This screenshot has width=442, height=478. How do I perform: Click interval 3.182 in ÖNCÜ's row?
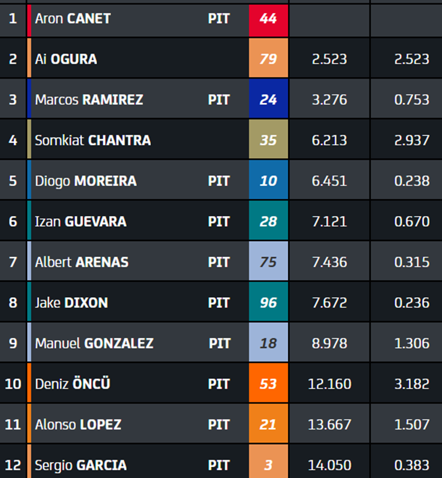[411, 384]
